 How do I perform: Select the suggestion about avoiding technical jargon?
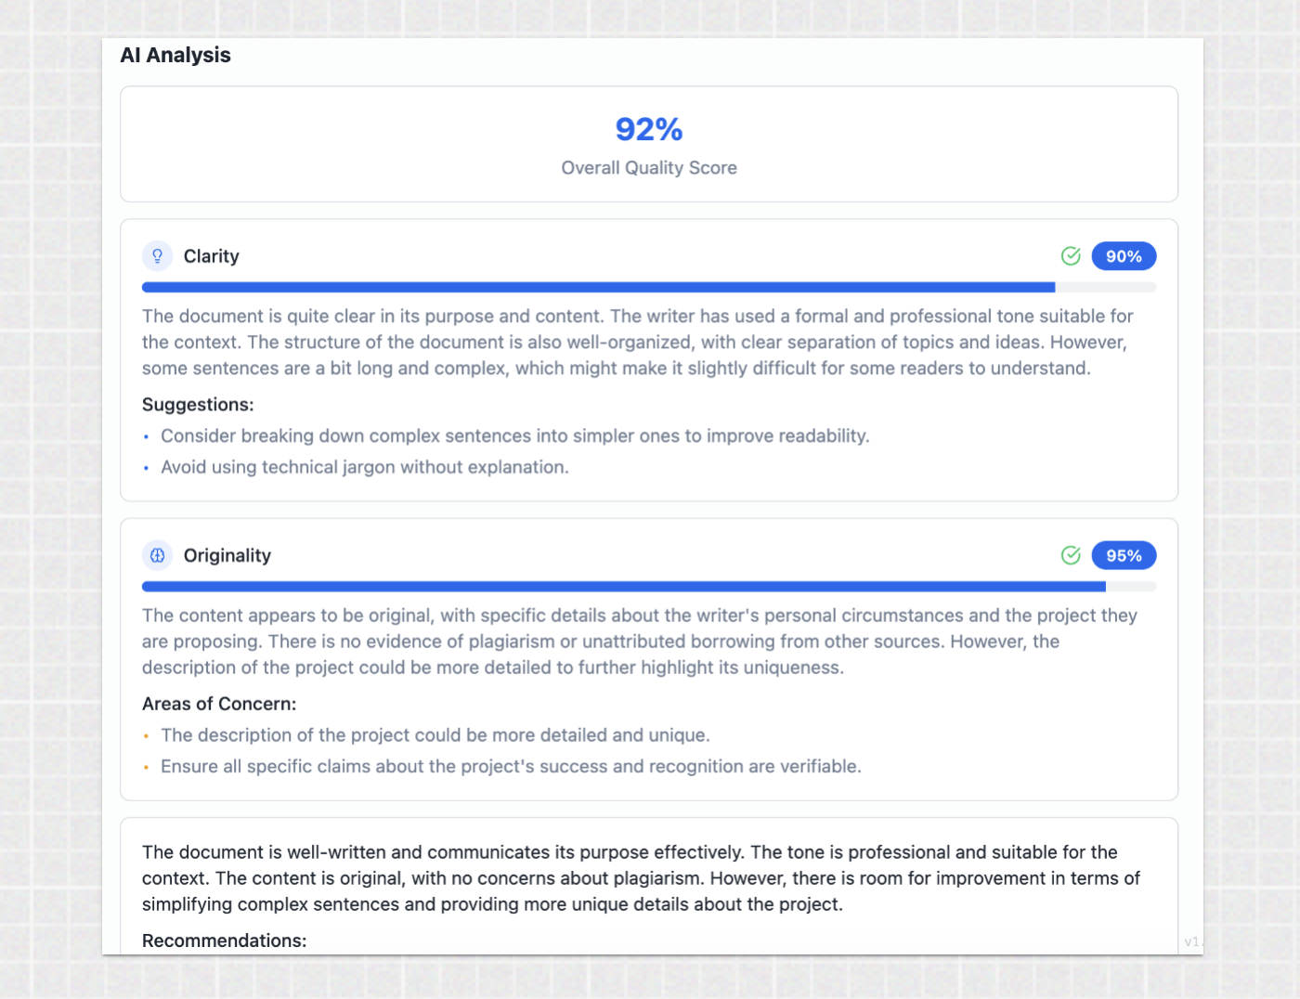pos(365,467)
